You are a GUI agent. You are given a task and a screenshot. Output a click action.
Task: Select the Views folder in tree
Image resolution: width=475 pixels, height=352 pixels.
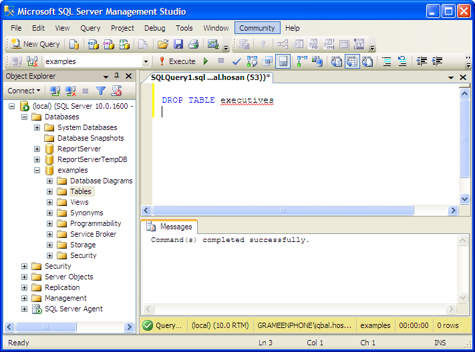pyautogui.click(x=80, y=202)
